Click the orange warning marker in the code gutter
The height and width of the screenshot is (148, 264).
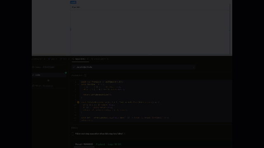point(78,102)
